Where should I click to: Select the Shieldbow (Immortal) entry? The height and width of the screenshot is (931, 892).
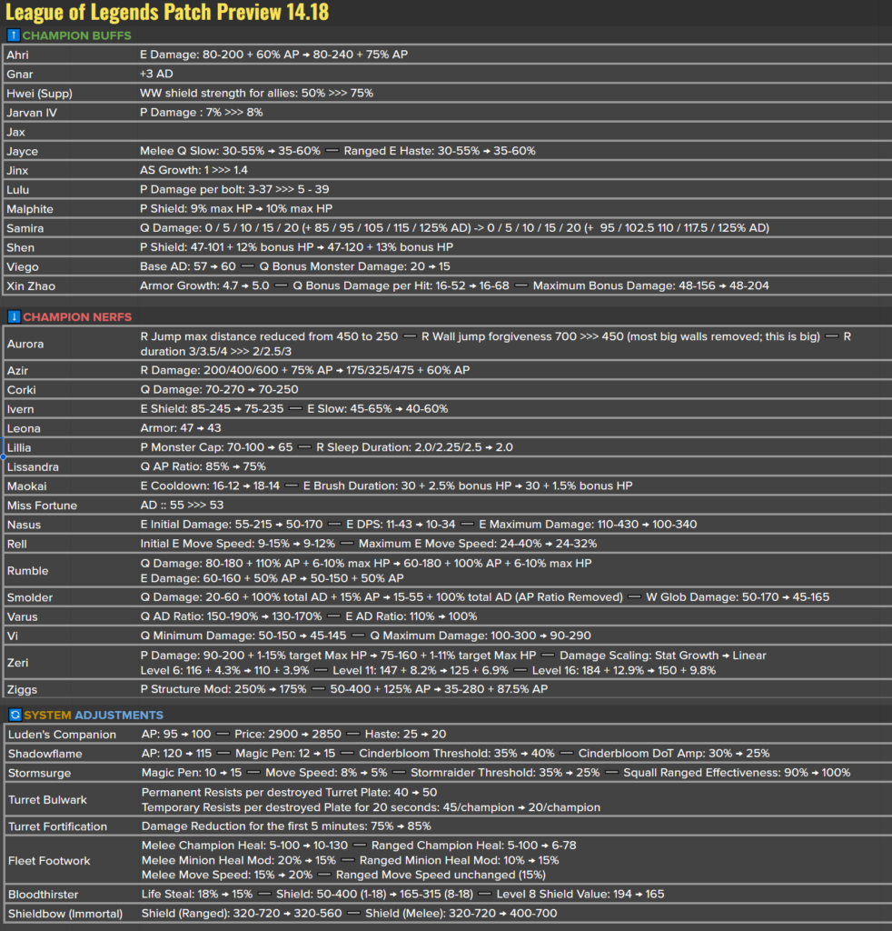point(68,913)
